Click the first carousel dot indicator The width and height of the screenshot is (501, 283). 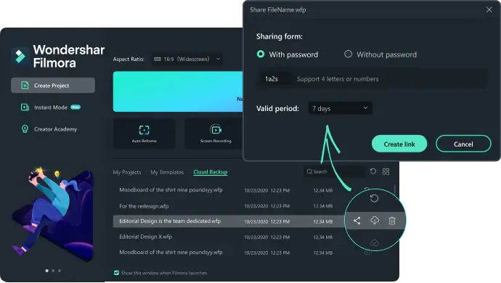[47, 271]
